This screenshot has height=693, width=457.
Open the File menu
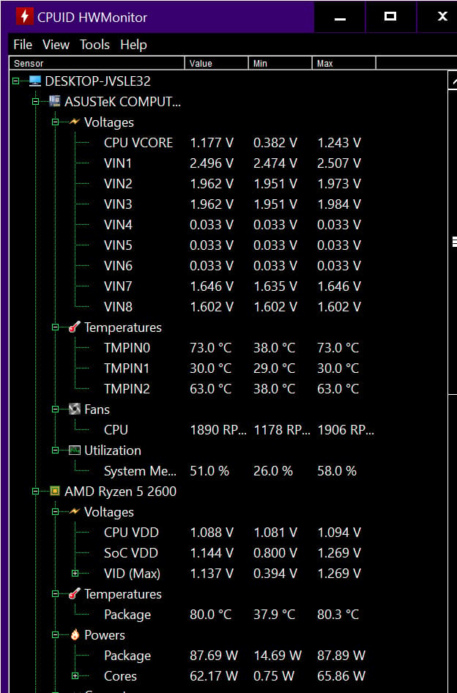click(x=23, y=45)
